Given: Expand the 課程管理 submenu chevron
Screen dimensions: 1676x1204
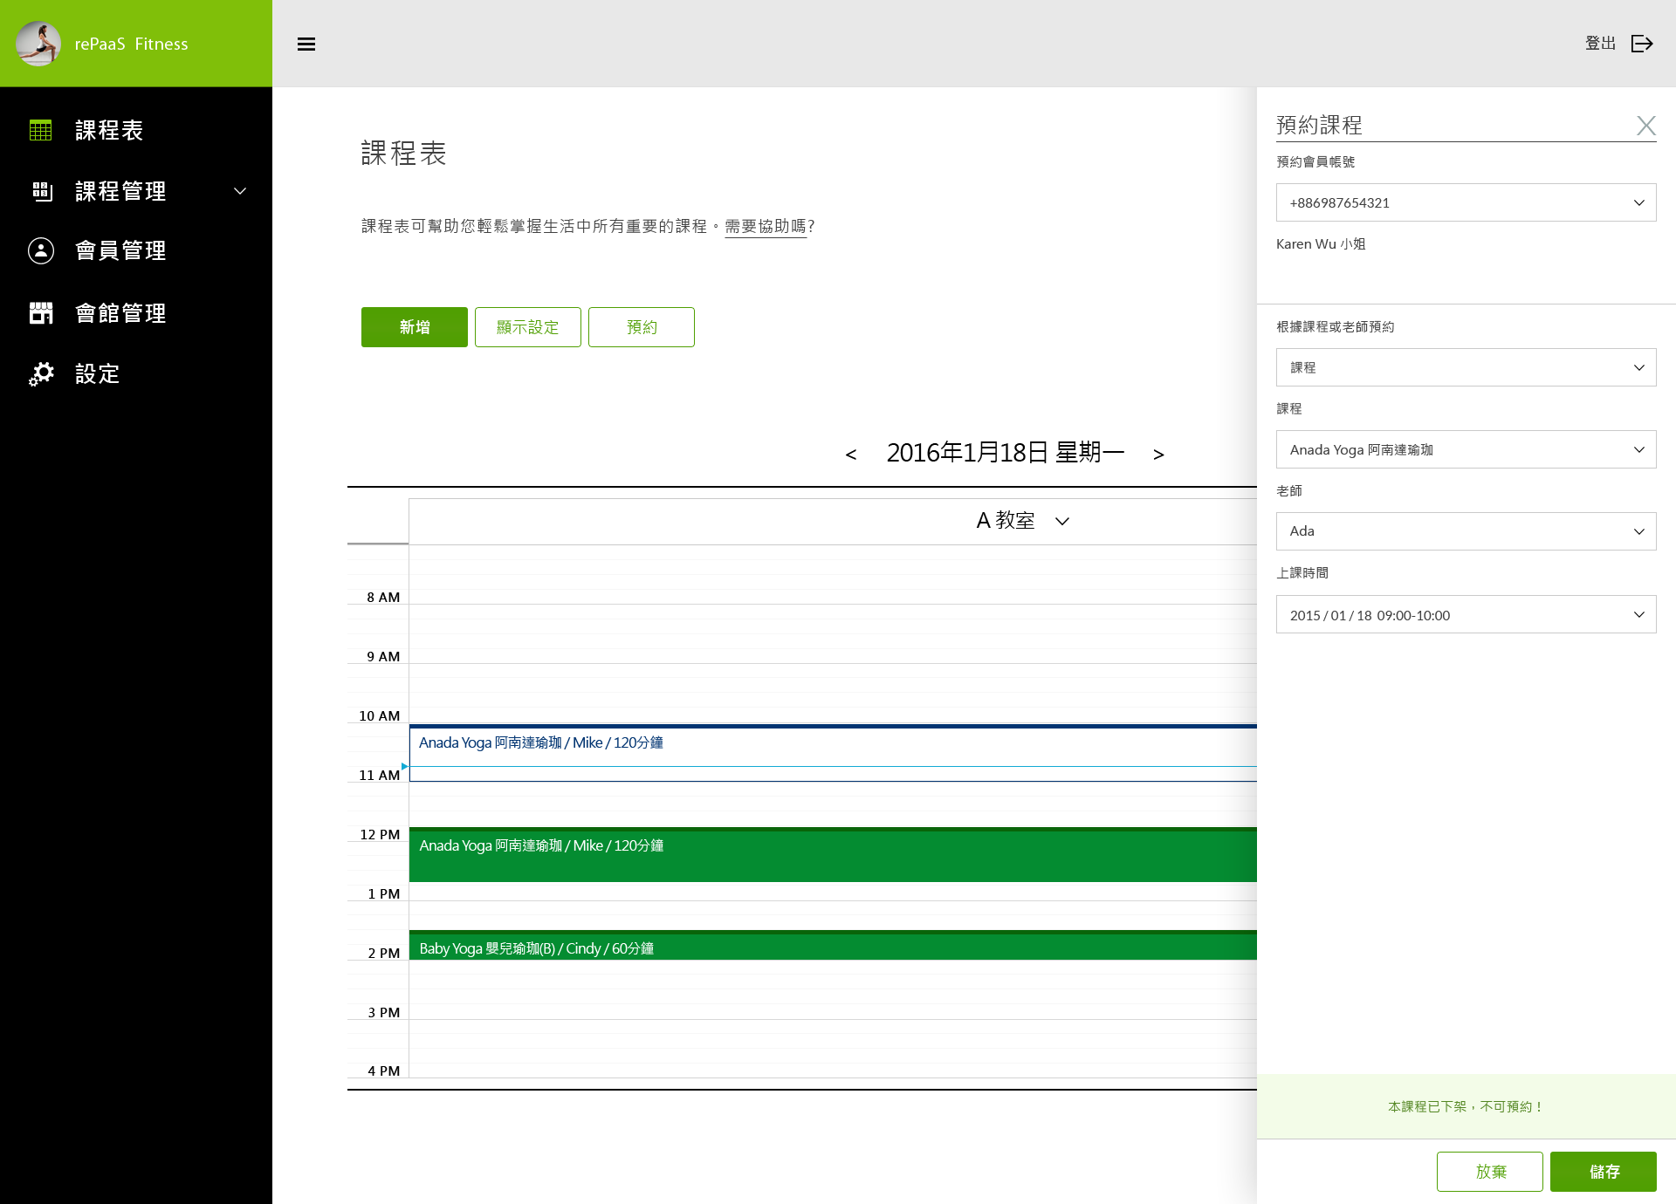Looking at the screenshot, I should 240,191.
